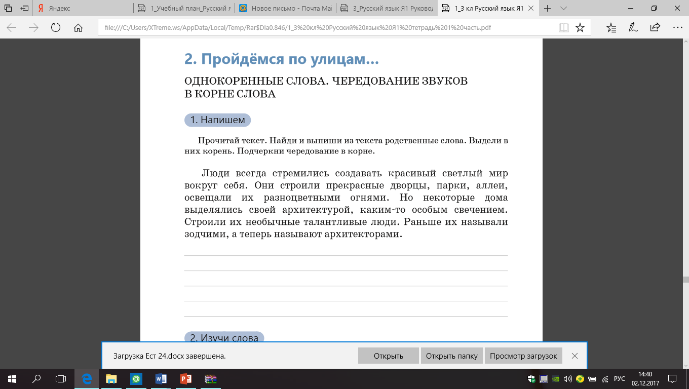This screenshot has height=389, width=689.
Task: Open File Explorer from the taskbar
Action: point(111,378)
